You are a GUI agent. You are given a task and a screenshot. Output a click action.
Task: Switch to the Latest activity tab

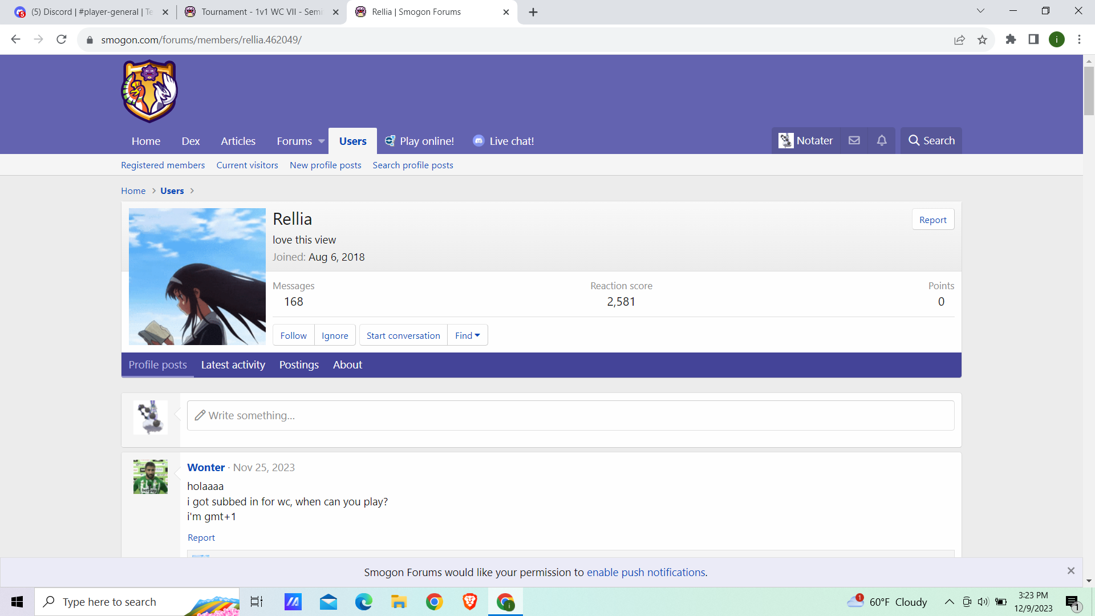coord(233,365)
